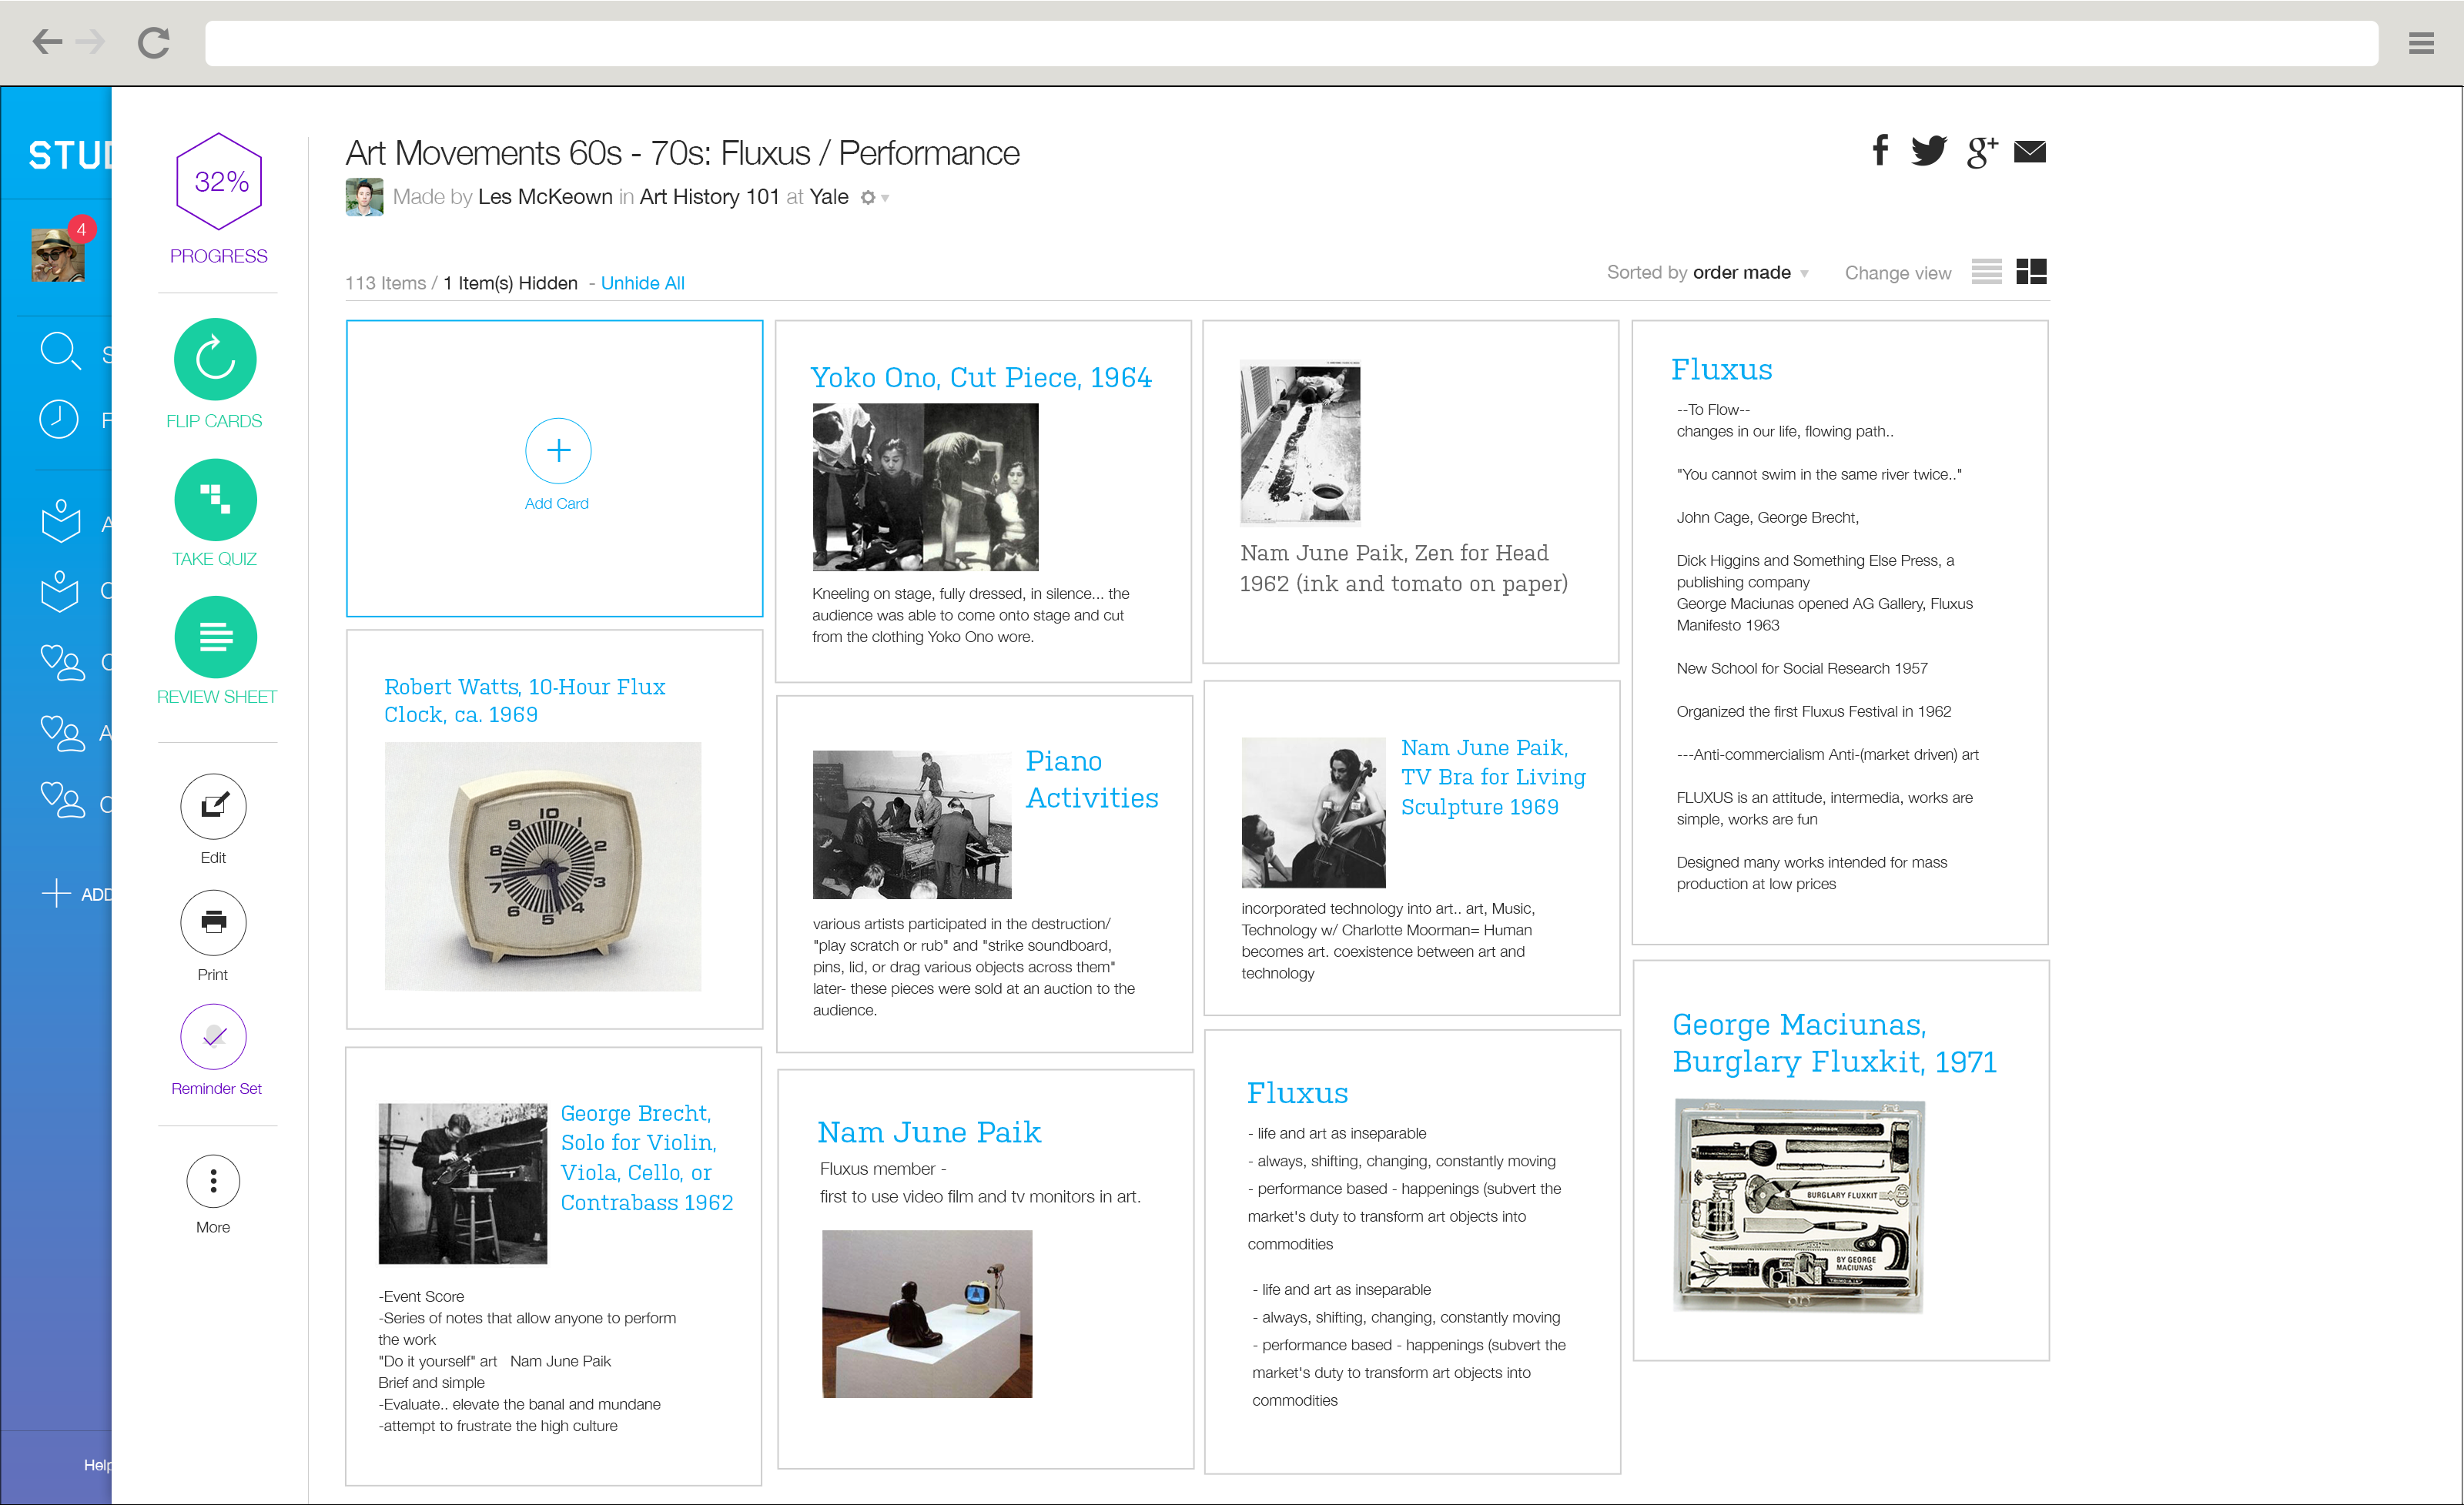
Task: Click the sidebar plus ADD icon
Action: [x=56, y=893]
